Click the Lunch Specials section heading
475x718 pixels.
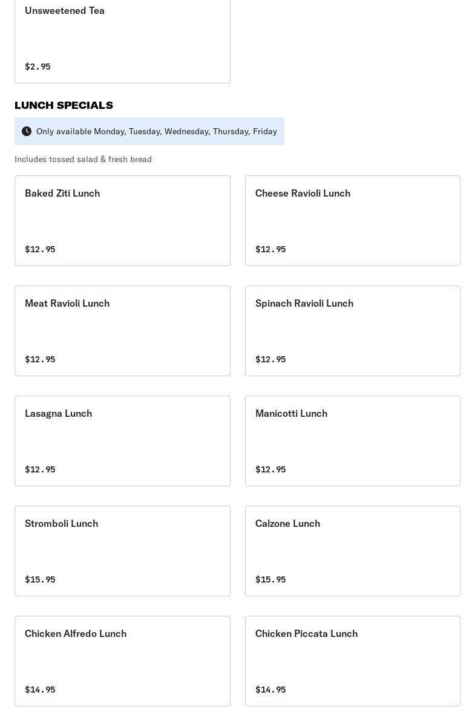pos(64,105)
